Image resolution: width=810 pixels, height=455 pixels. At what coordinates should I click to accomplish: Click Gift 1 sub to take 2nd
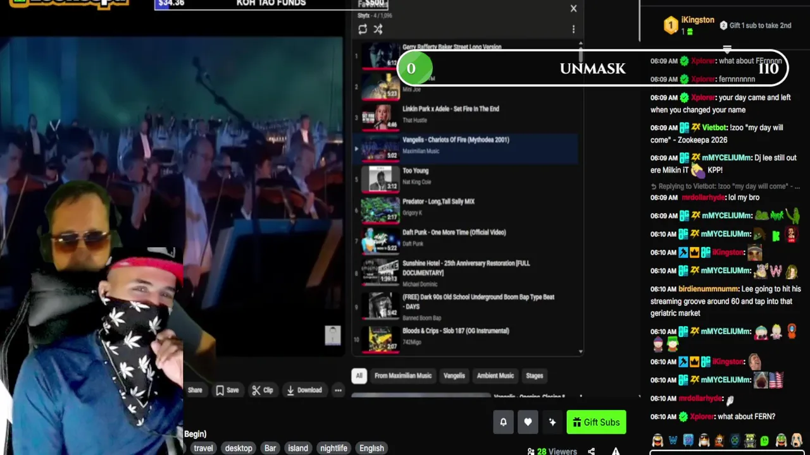click(756, 25)
